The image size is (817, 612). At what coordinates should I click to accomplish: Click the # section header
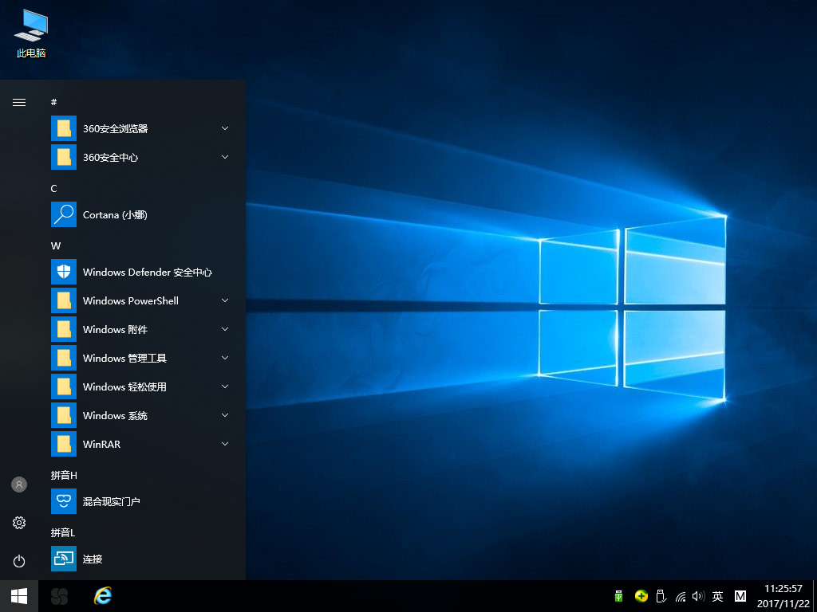[x=53, y=102]
